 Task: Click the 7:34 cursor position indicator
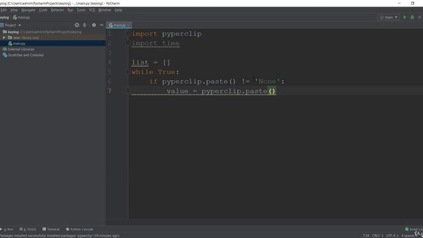pos(365,236)
